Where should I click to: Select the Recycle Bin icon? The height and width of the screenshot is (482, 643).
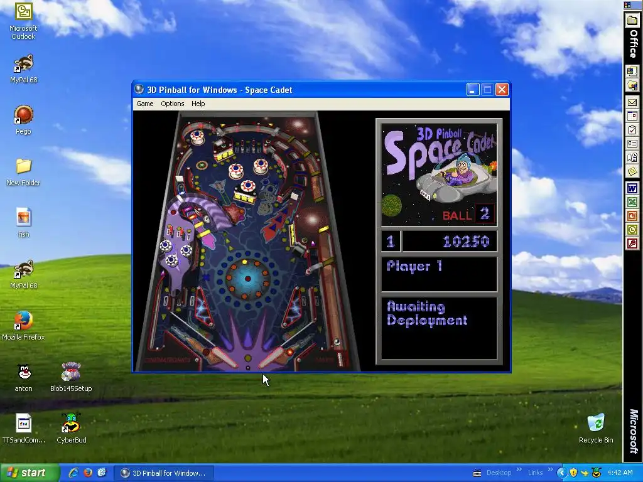tap(596, 428)
